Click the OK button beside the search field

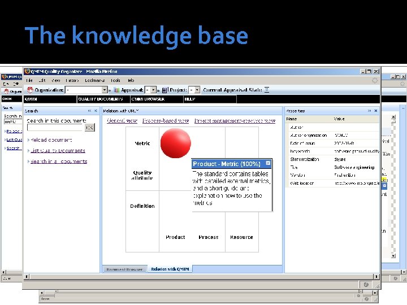(x=89, y=127)
